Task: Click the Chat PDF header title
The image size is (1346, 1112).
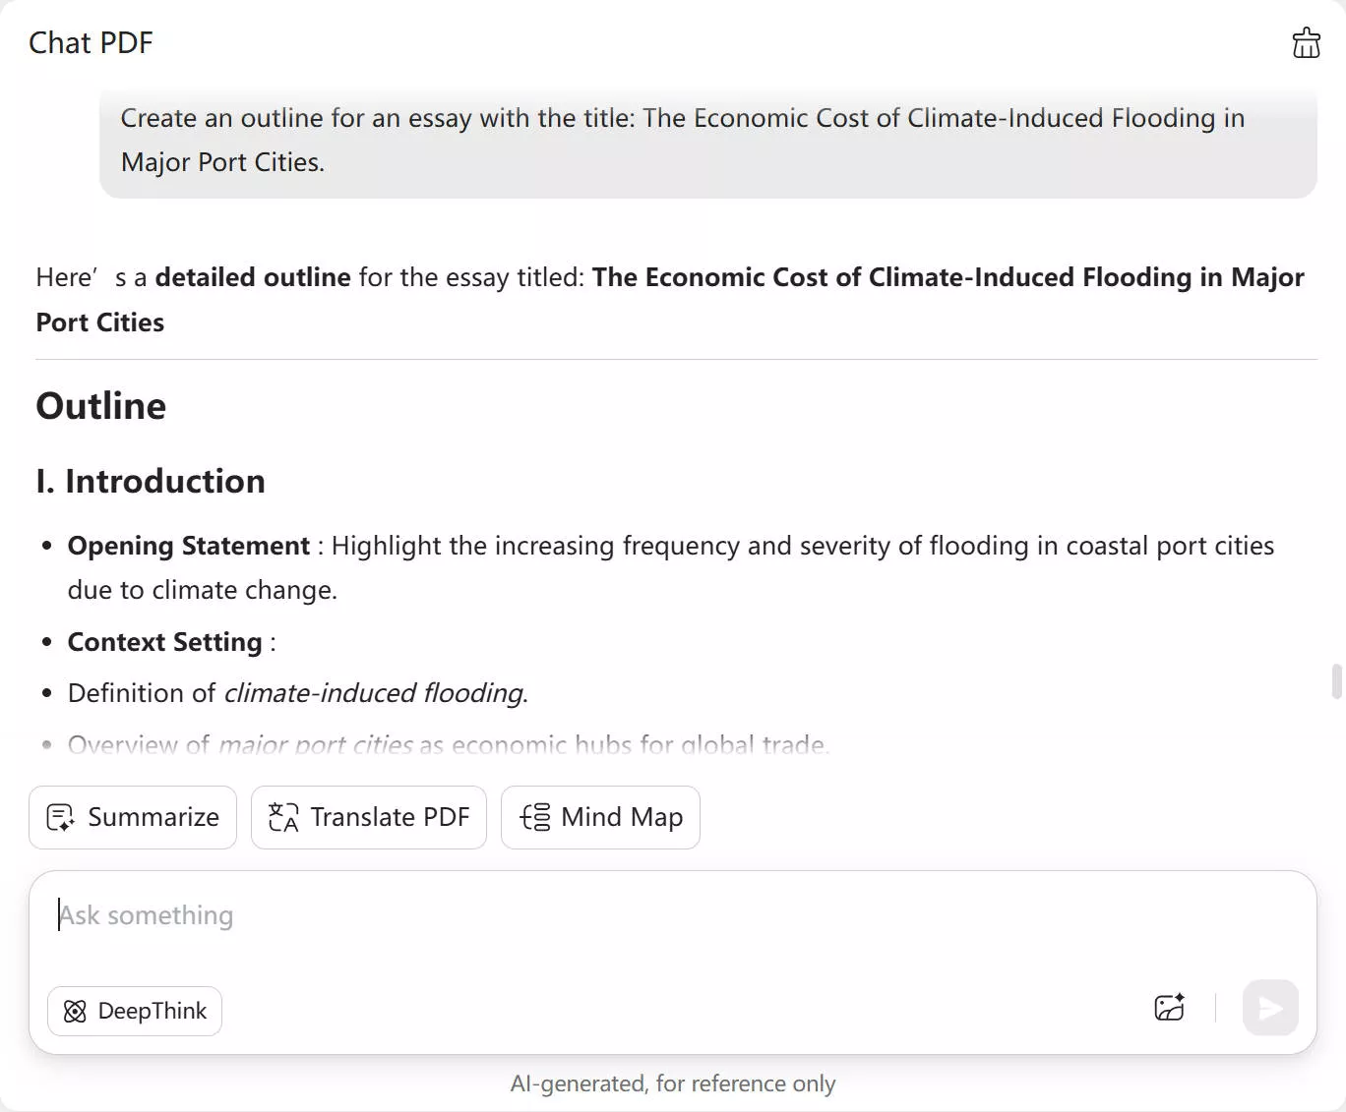Action: (x=91, y=42)
